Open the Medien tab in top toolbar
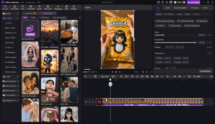 pyautogui.click(x=5, y=7)
